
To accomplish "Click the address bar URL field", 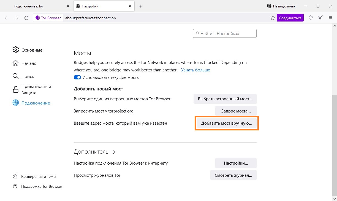I will pyautogui.click(x=166, y=18).
